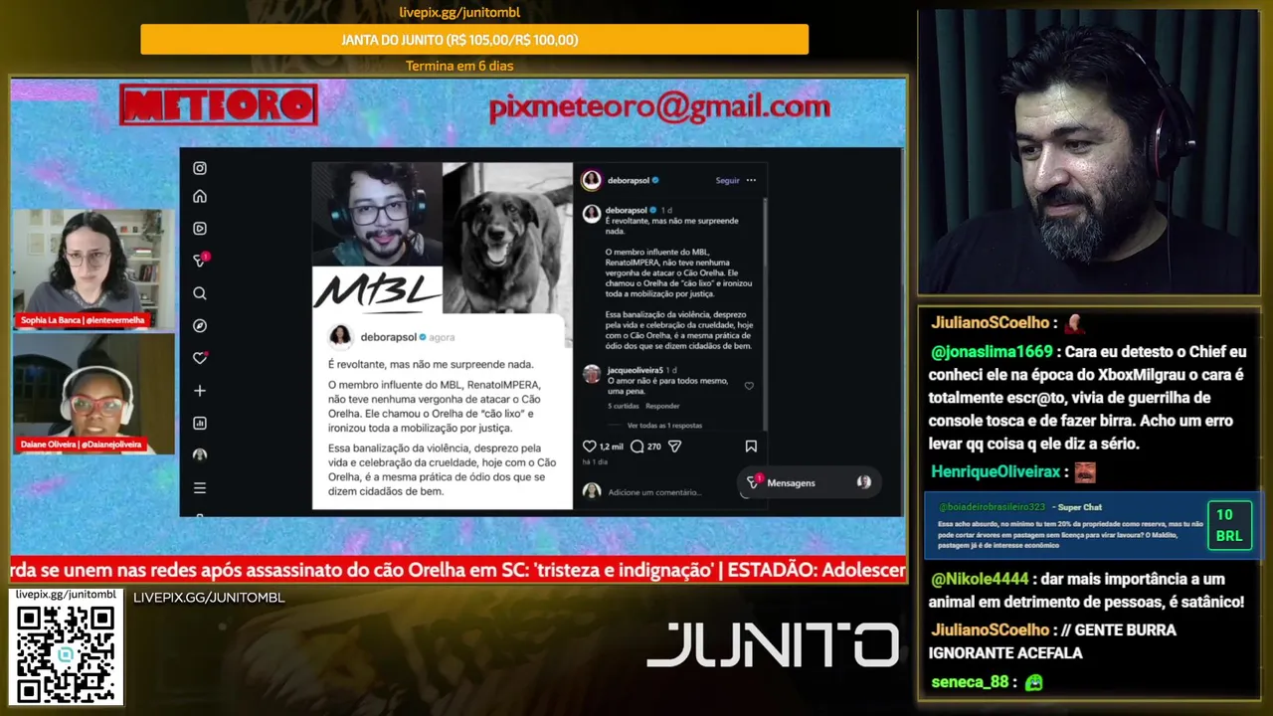Click @Nikole4444 chat username
Image resolution: width=1273 pixels, height=716 pixels.
[x=980, y=579]
